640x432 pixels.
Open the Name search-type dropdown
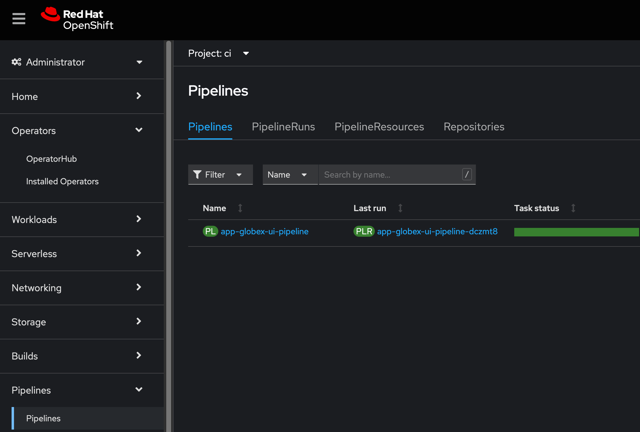[290, 175]
